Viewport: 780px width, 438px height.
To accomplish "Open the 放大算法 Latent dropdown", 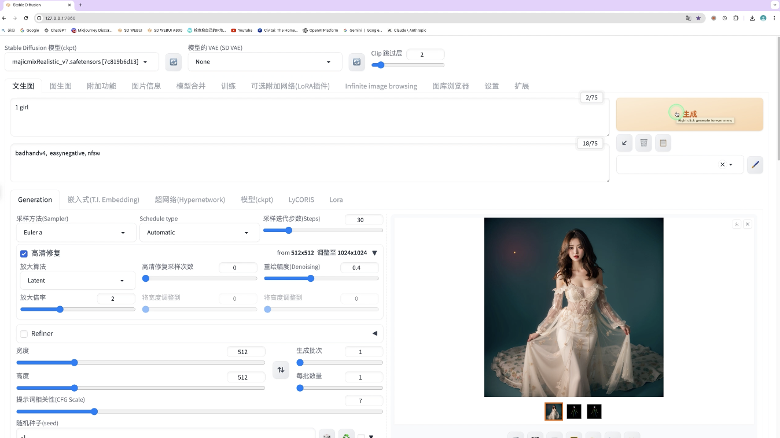I will click(78, 281).
